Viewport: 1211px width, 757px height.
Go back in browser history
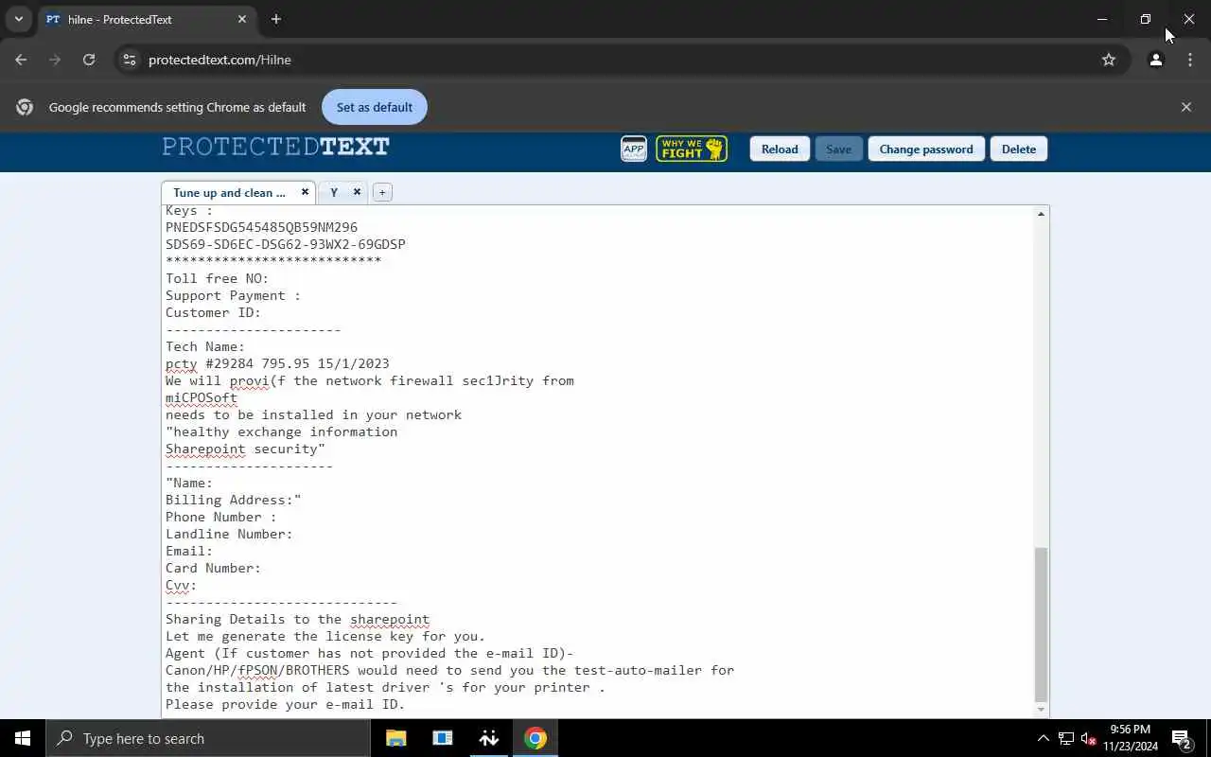[21, 60]
